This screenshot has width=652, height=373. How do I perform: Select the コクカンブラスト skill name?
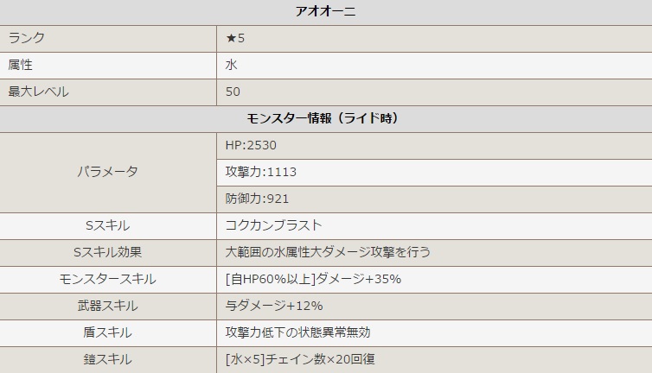272,225
